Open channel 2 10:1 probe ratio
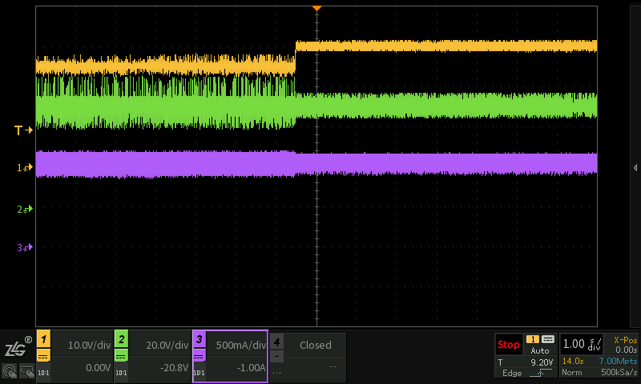Image resolution: width=641 pixels, height=384 pixels. tap(121, 373)
